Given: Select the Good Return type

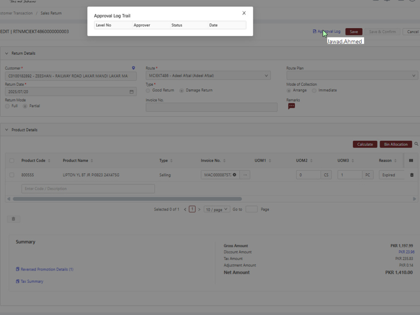Looking at the screenshot, I should [148, 91].
